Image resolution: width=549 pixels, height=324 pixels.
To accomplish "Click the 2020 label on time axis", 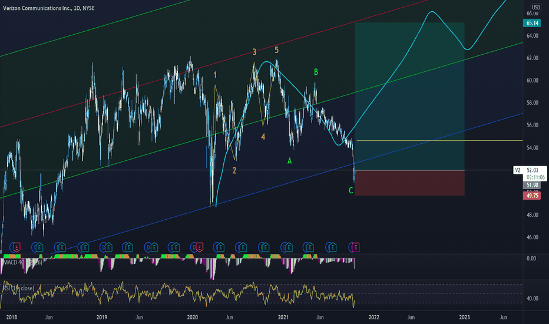I will pos(192,318).
